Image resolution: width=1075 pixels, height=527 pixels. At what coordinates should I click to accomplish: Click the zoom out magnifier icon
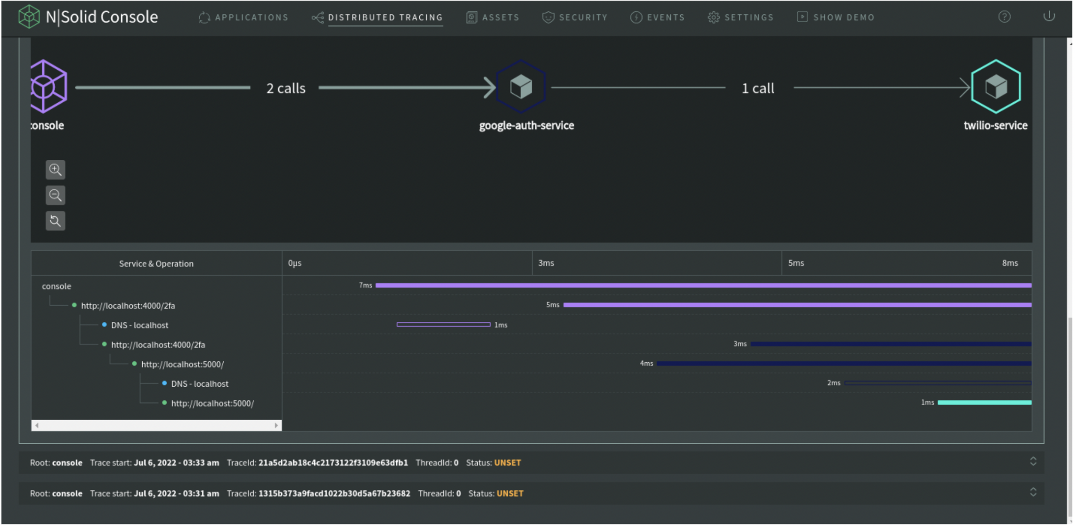pyautogui.click(x=55, y=195)
